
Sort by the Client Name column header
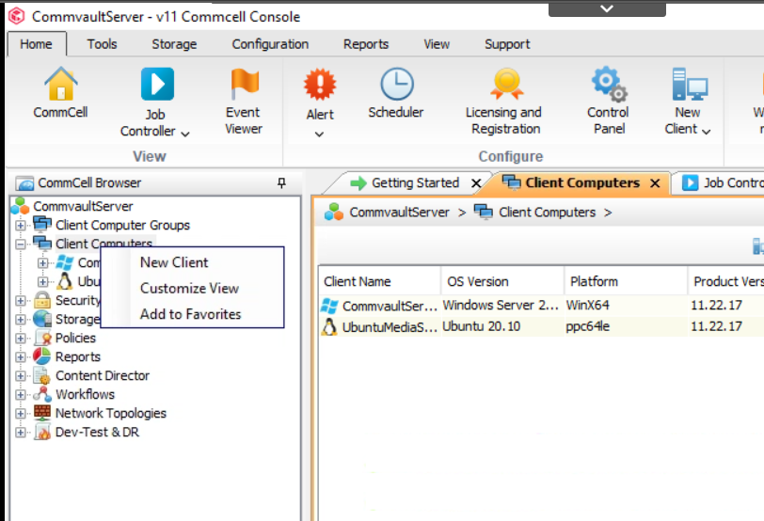[x=379, y=281]
